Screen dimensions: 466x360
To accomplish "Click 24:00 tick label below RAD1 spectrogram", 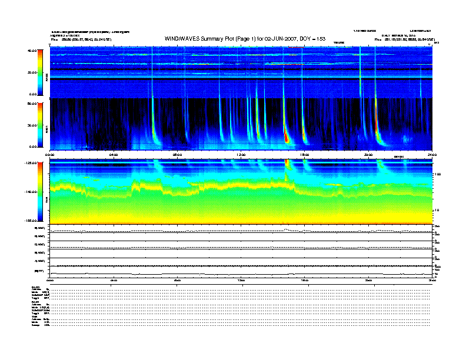I will click(432, 155).
